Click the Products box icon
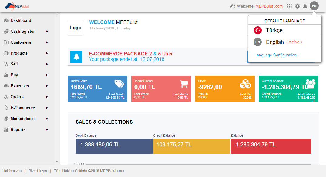The width and height of the screenshot is (326, 177). pos(6,53)
